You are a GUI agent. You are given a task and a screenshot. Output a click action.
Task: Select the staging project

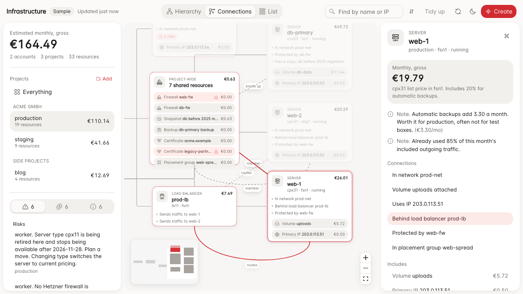tap(62, 143)
